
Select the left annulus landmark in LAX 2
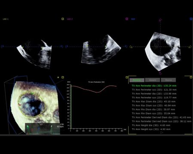tap(87, 46)
